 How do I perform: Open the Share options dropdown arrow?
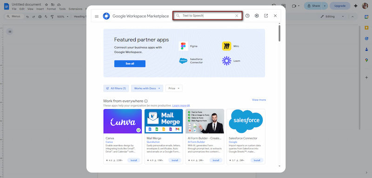[325, 6]
